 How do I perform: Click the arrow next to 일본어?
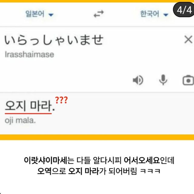pos(51,15)
